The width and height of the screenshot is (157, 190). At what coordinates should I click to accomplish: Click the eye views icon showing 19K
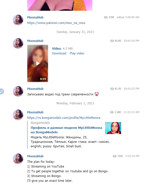(x=106, y=17)
